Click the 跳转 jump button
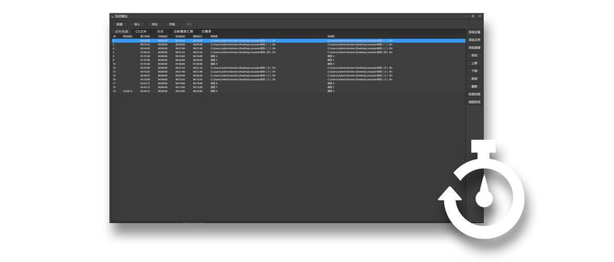614x262 pixels. [474, 79]
